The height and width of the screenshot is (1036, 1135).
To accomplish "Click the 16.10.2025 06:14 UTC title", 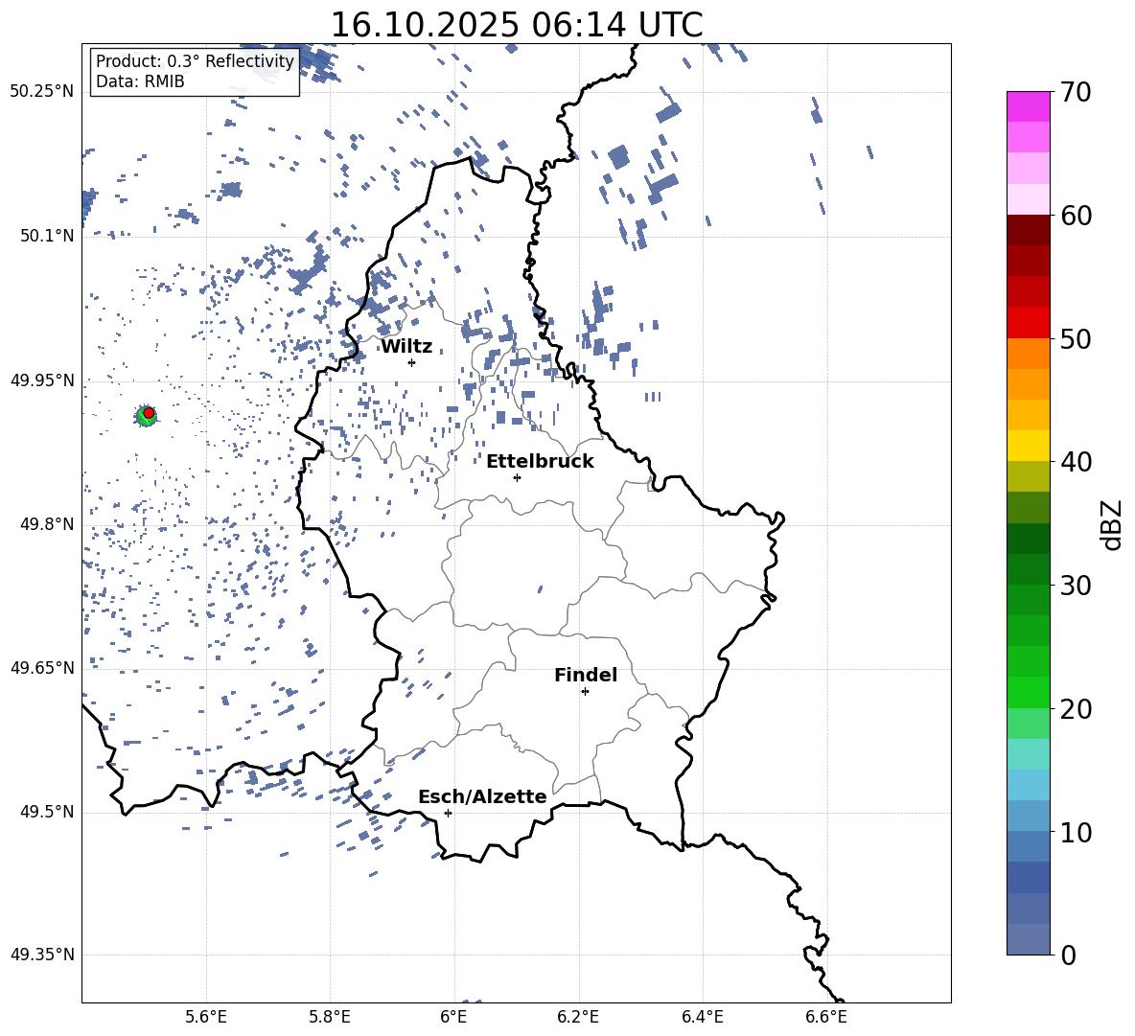I will [516, 25].
